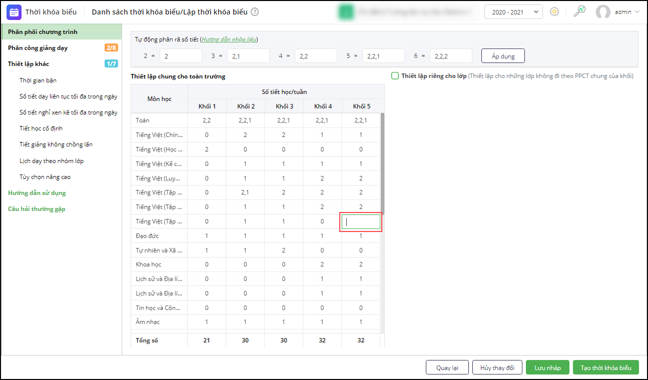Open Phân công giảng dạy section
This screenshot has width=648, height=380.
coord(38,48)
